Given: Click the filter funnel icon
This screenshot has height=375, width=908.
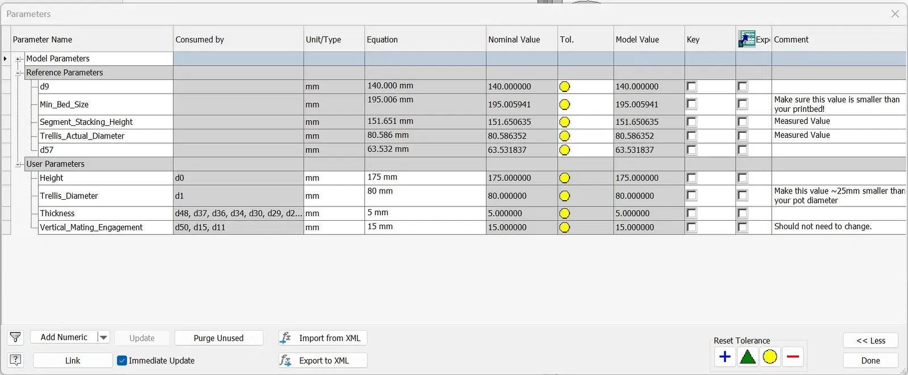Looking at the screenshot, I should [15, 338].
